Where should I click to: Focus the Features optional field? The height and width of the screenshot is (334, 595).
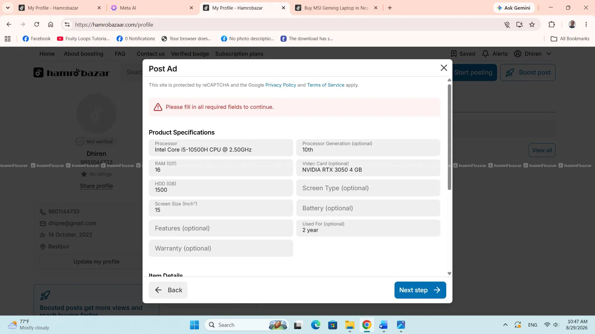pos(221,228)
